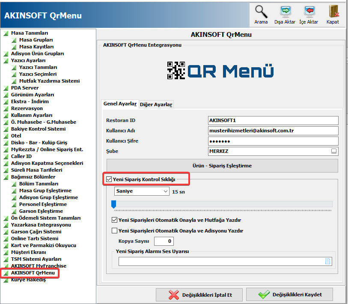Click the icon beside Otel

(x=6, y=136)
